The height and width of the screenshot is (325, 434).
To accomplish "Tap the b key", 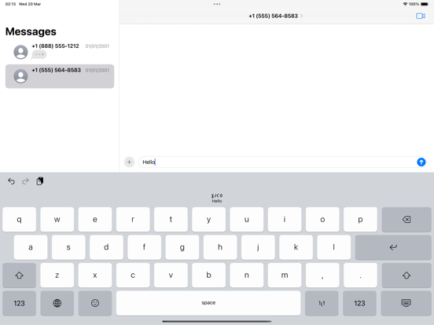I will (208, 276).
